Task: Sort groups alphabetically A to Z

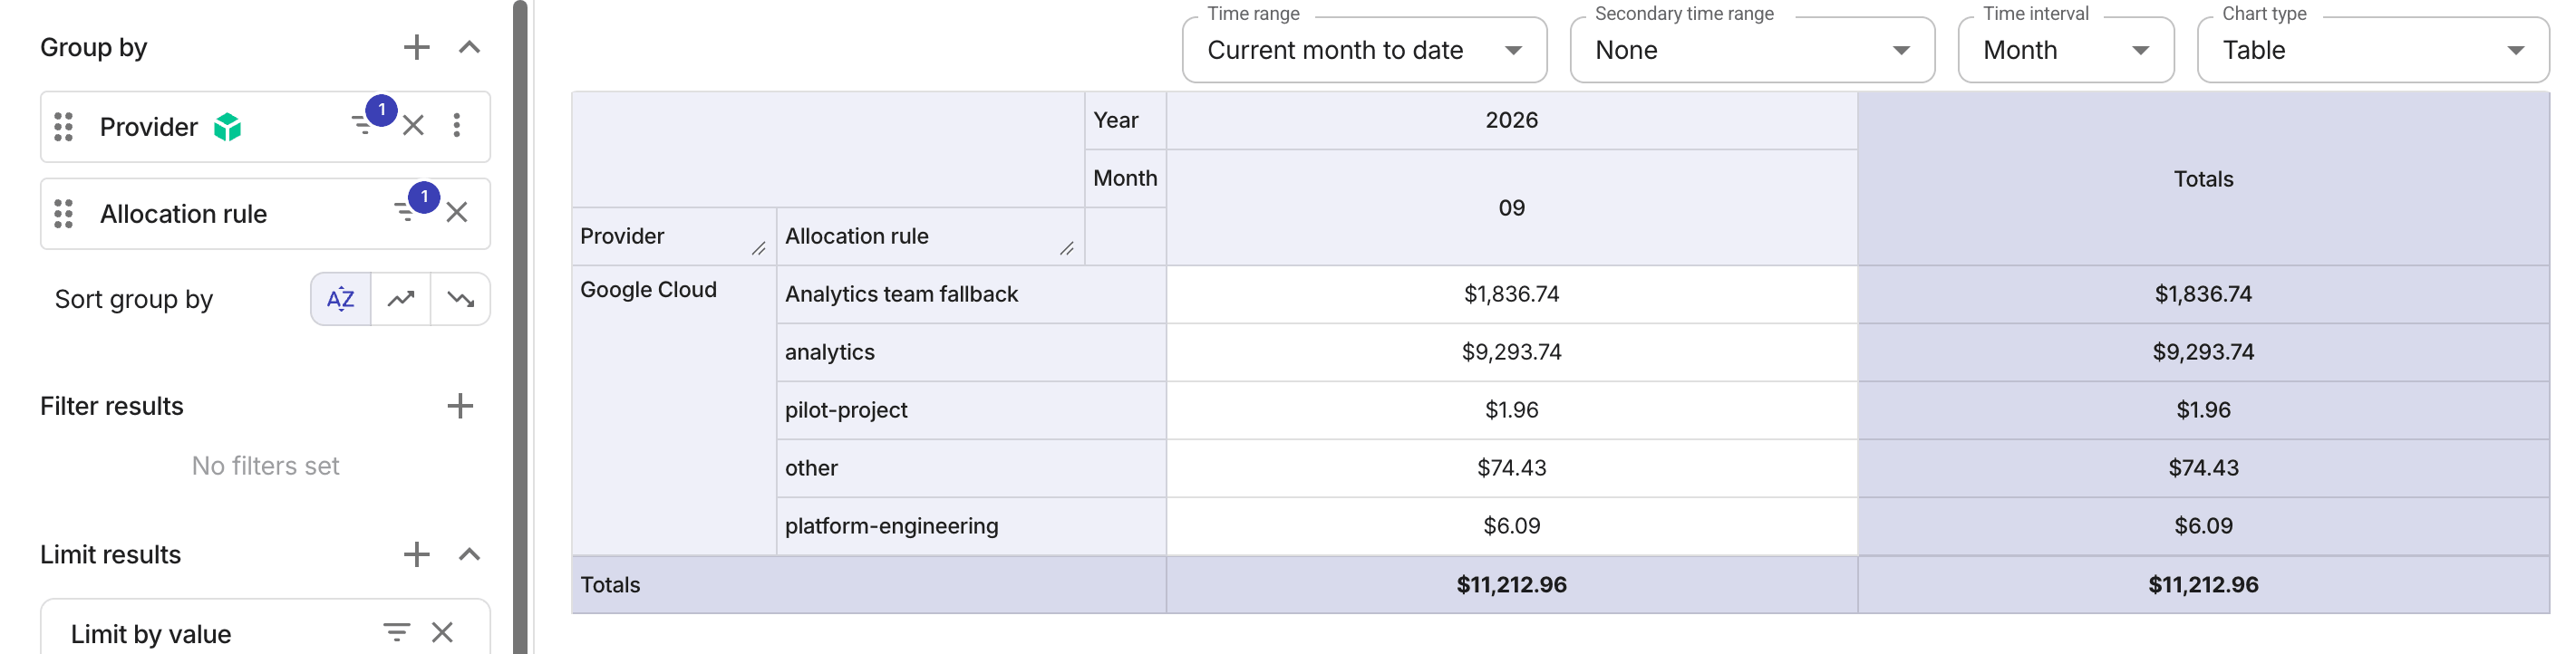Action: click(x=341, y=299)
